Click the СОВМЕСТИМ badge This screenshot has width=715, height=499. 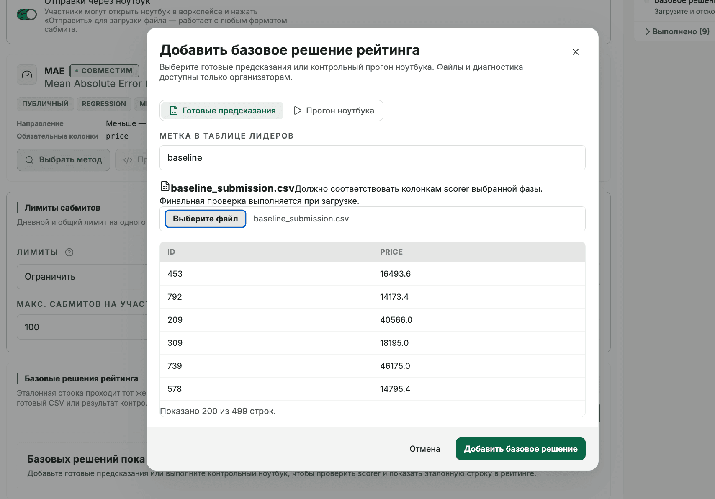click(x=104, y=71)
